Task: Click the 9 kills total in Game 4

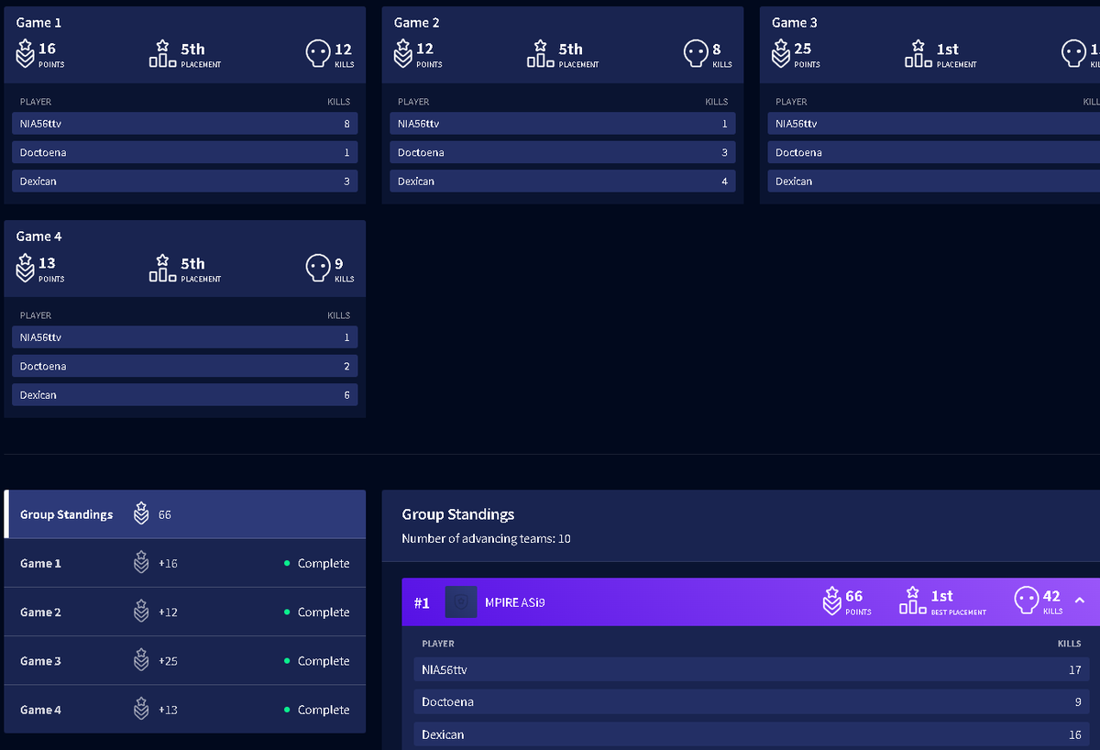Action: tap(339, 263)
